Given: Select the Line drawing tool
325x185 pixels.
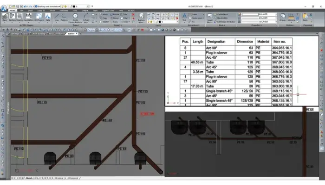Looking at the screenshot, I should pos(57,18).
